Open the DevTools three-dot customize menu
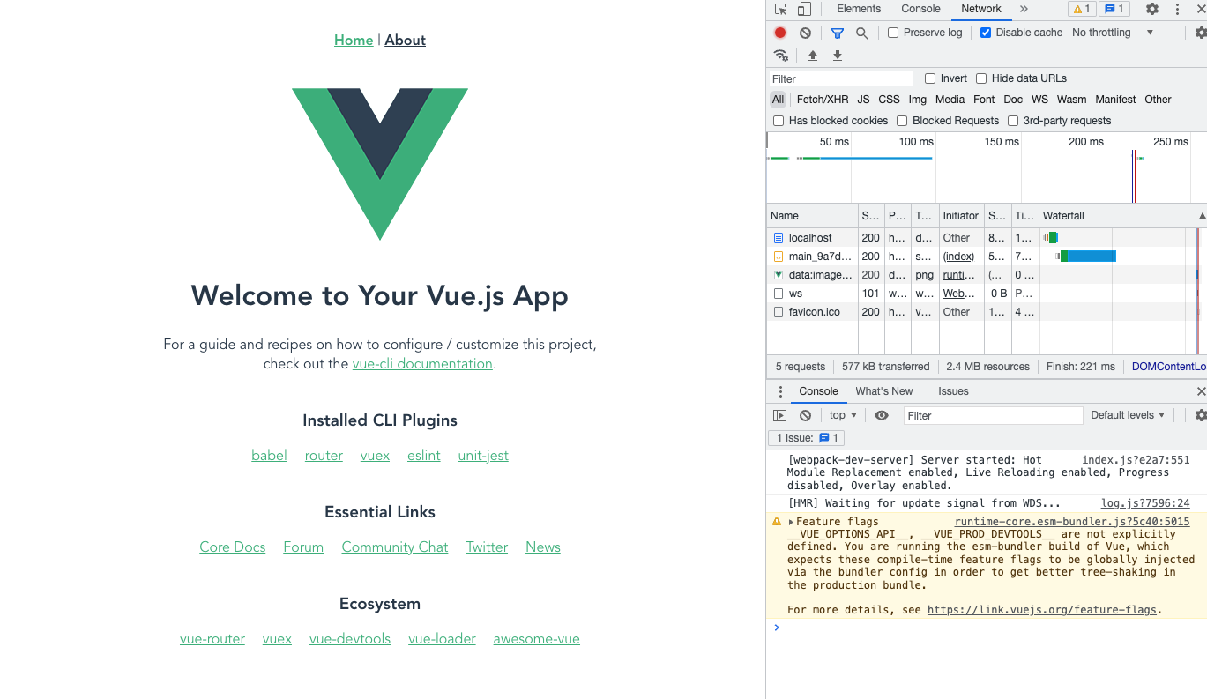Screen dimensions: 1207x699 tap(1177, 9)
